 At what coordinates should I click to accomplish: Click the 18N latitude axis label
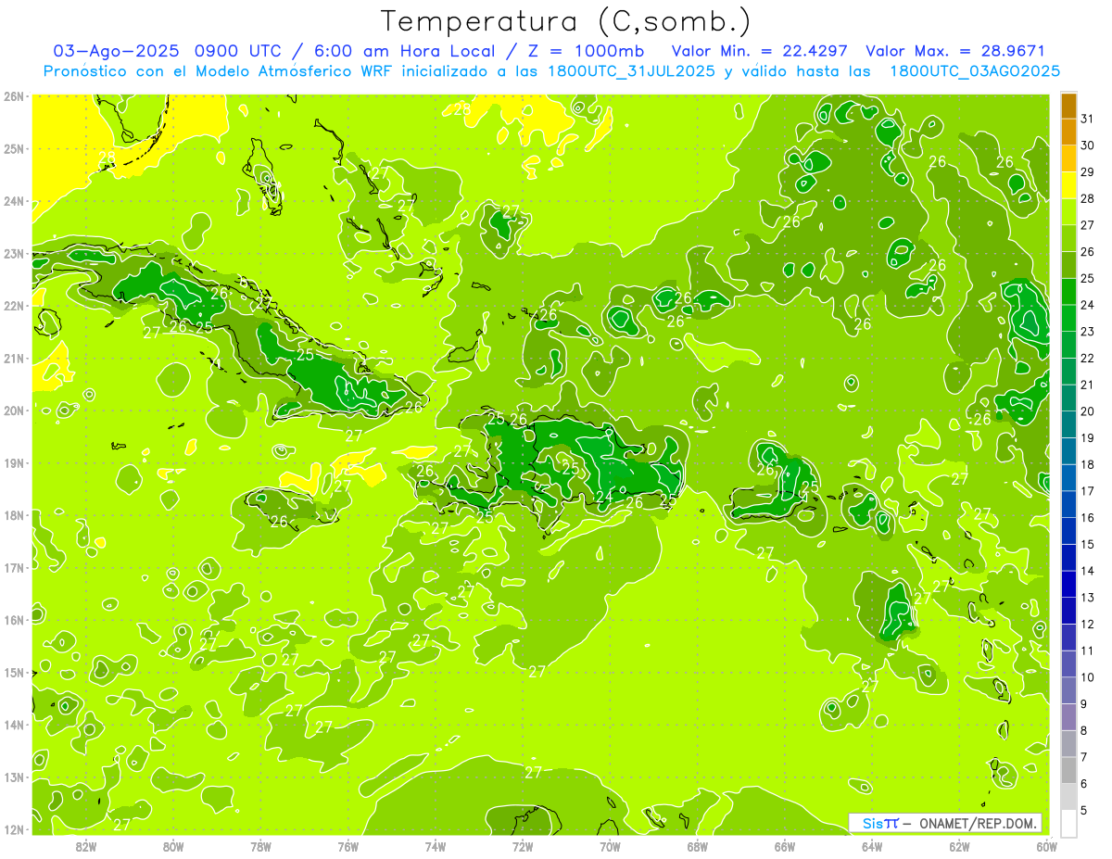[x=14, y=515]
